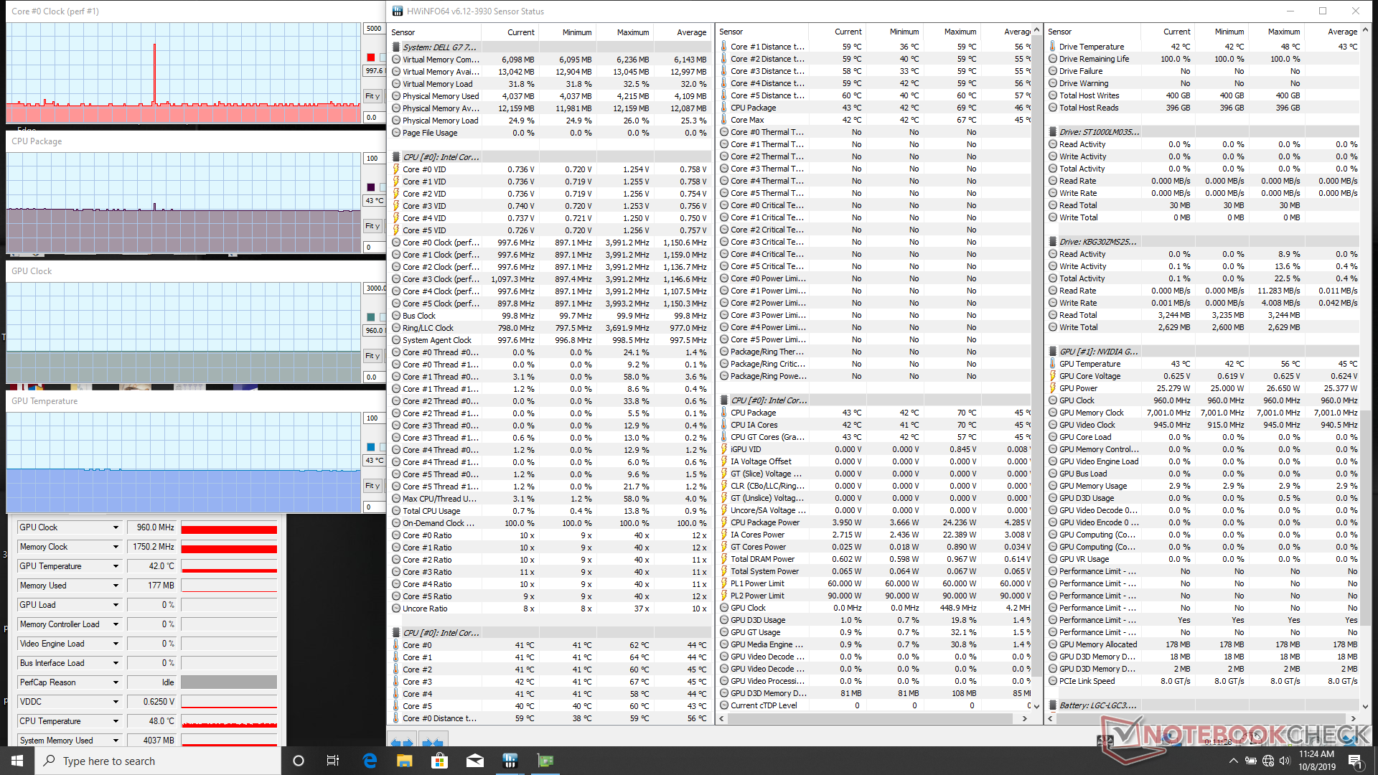Open the CPU Temperature sensor dropdown in GPU-Z
Viewport: 1378px width, 775px height.
(x=116, y=721)
